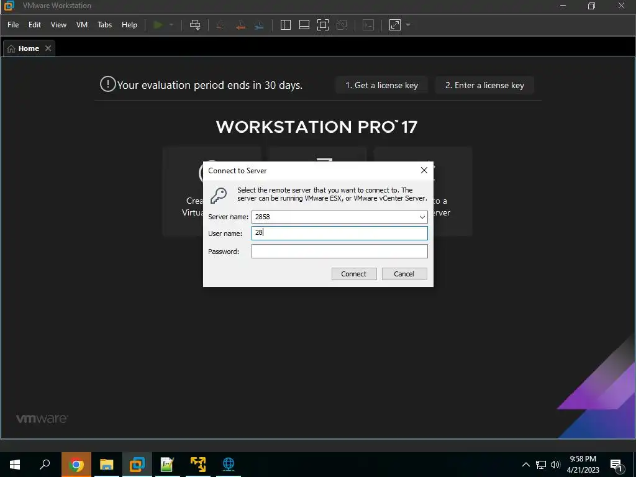Show hidden system tray icons

click(525, 465)
